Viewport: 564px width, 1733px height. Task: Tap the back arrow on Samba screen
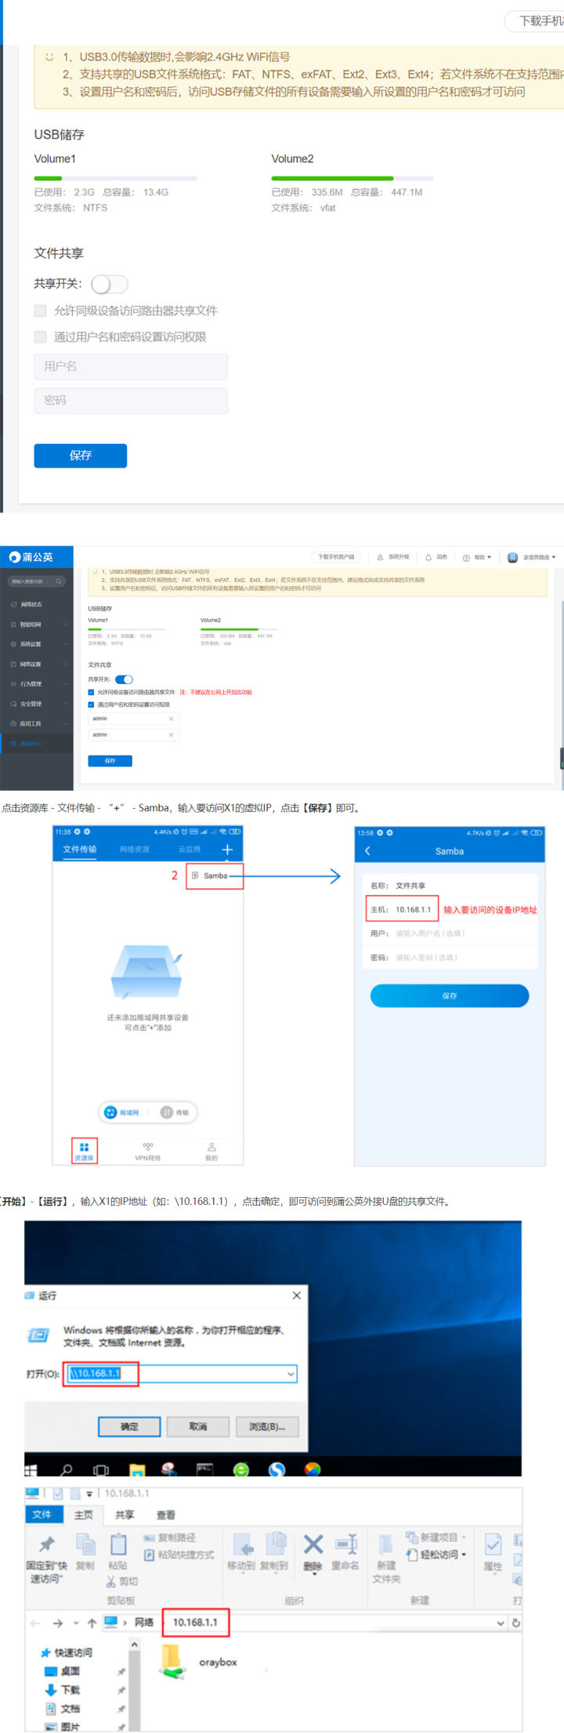tap(367, 851)
